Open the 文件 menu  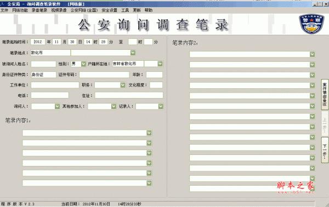pyautogui.click(x=4, y=10)
